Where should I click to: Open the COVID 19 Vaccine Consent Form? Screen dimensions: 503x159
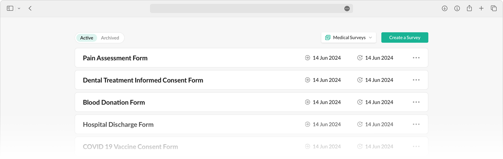pos(130,146)
